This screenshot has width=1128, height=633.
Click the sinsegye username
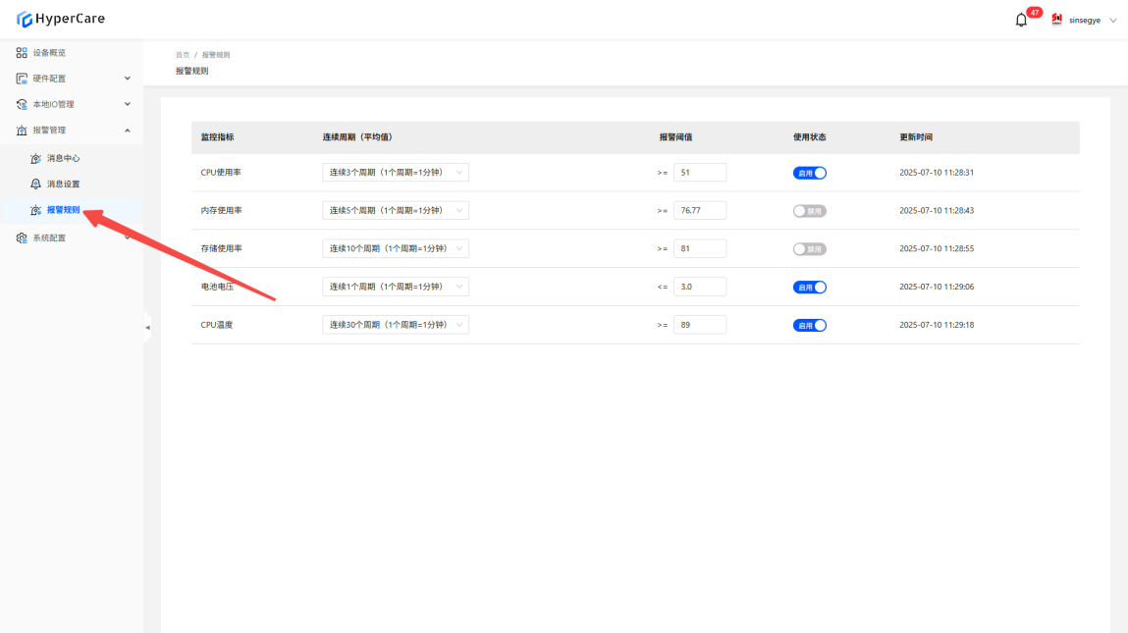point(1084,21)
